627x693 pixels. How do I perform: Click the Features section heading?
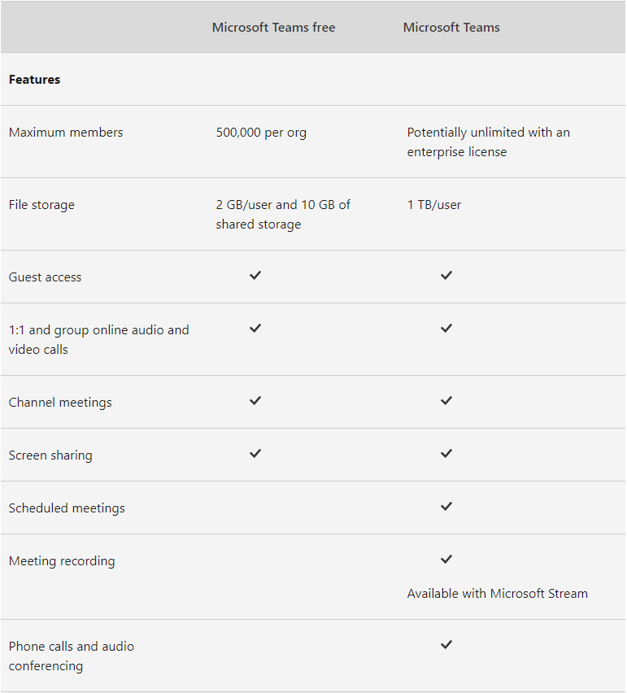tap(35, 80)
